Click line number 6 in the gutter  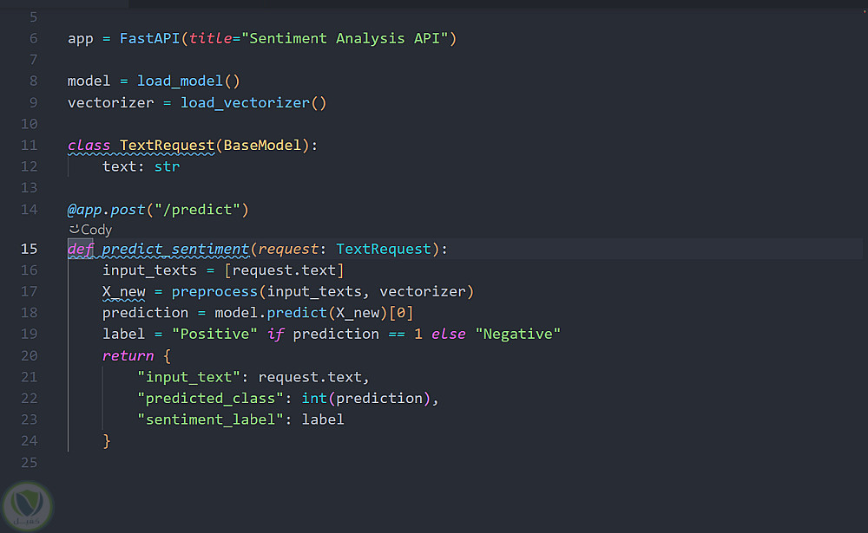[33, 38]
